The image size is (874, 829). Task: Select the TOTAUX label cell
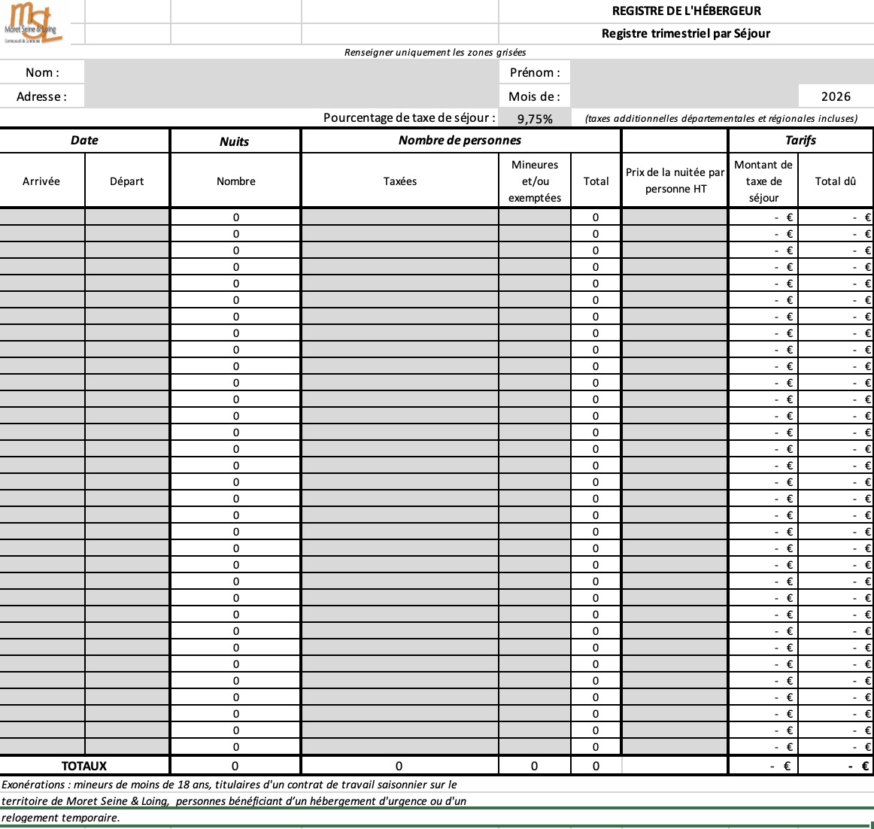click(x=84, y=766)
